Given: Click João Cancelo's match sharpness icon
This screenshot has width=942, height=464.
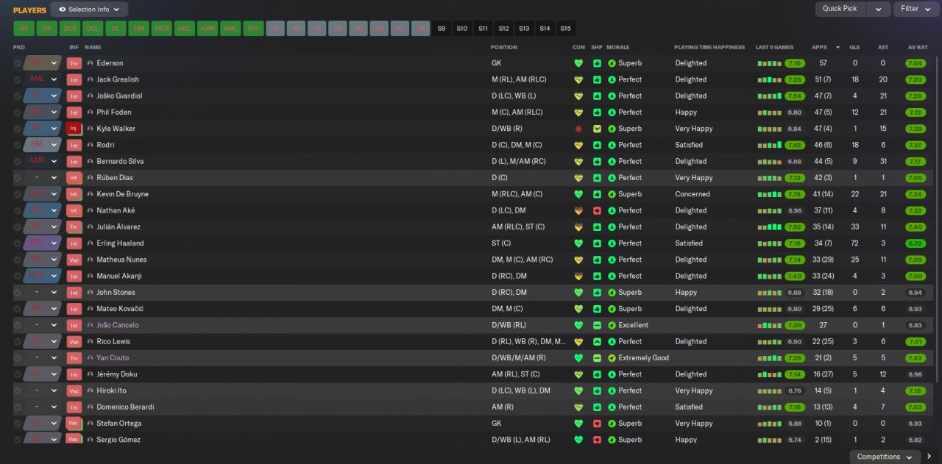Looking at the screenshot, I should pos(597,325).
